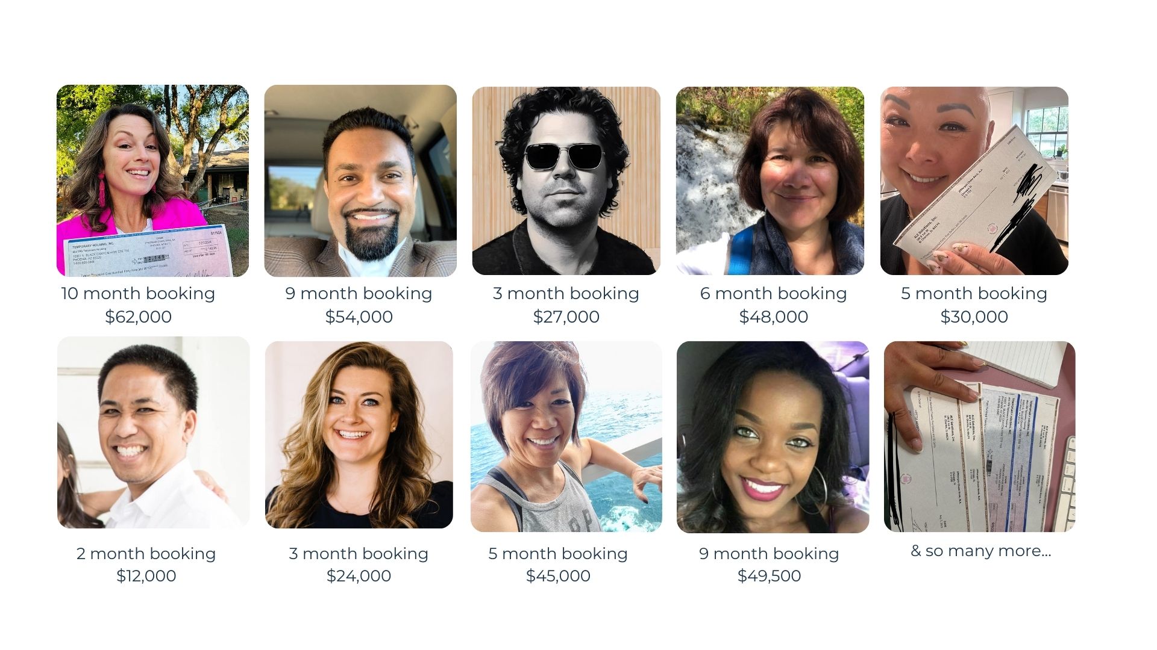Click the $27,000 amount label
The width and height of the screenshot is (1157, 650).
566,317
